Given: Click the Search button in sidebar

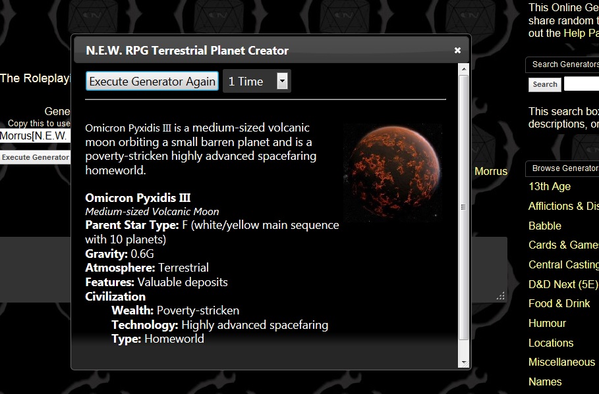Looking at the screenshot, I should (x=545, y=84).
